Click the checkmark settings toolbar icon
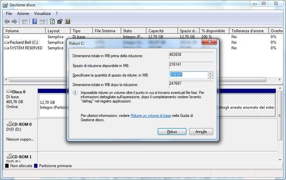Viewport: 286px width, 180px height. (x=68, y=22)
